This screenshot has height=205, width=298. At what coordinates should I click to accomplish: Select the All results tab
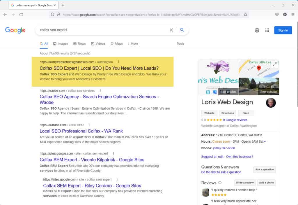point(44,44)
